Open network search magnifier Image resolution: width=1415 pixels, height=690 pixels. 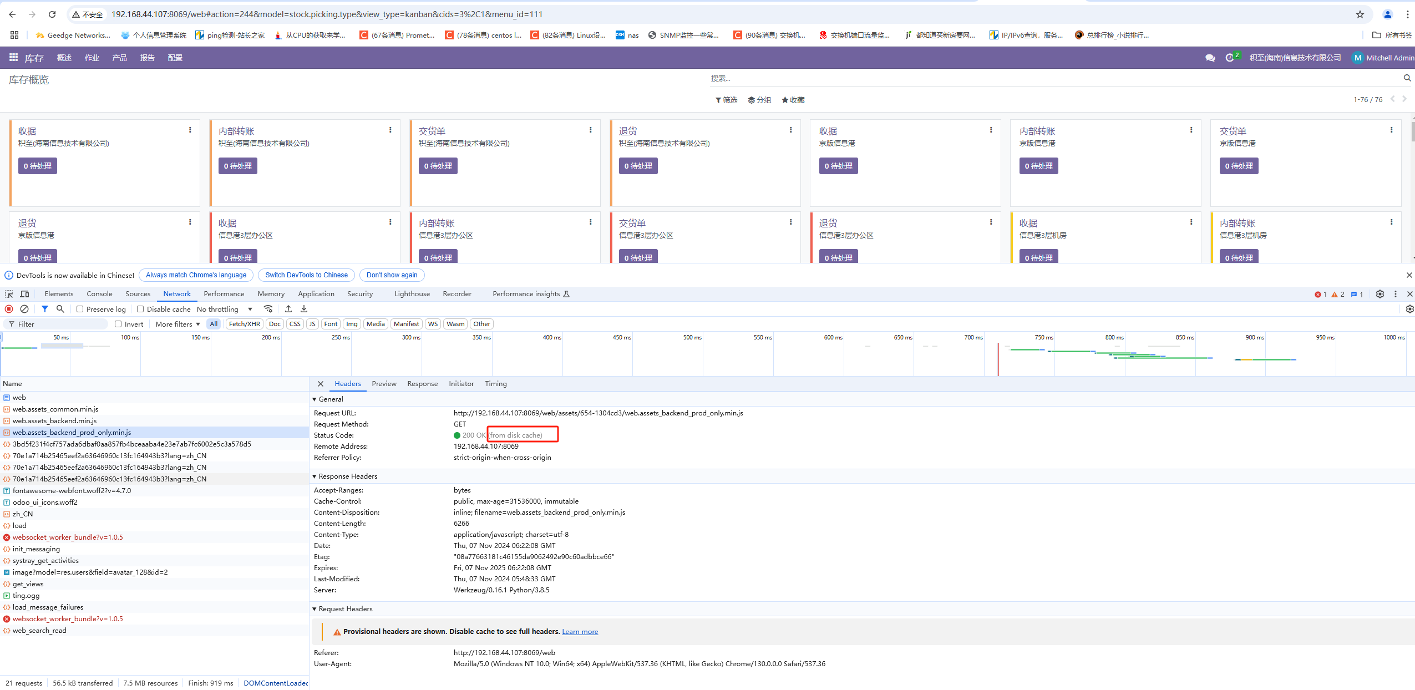click(x=60, y=309)
